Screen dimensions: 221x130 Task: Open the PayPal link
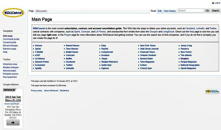(105, 49)
